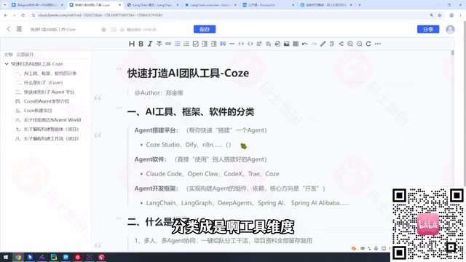Viewport: 466px width, 262px height.
Task: Switch to the LangChain overview Docs tab
Action: point(210,5)
